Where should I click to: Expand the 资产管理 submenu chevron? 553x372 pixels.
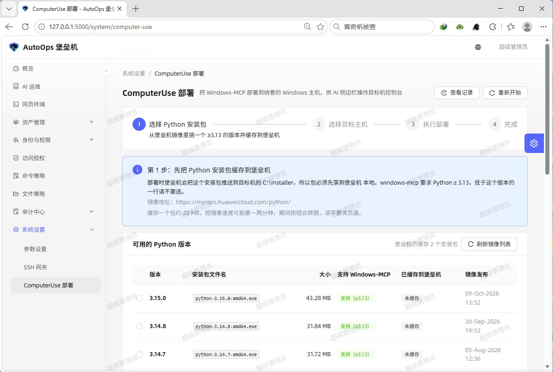[x=92, y=122]
